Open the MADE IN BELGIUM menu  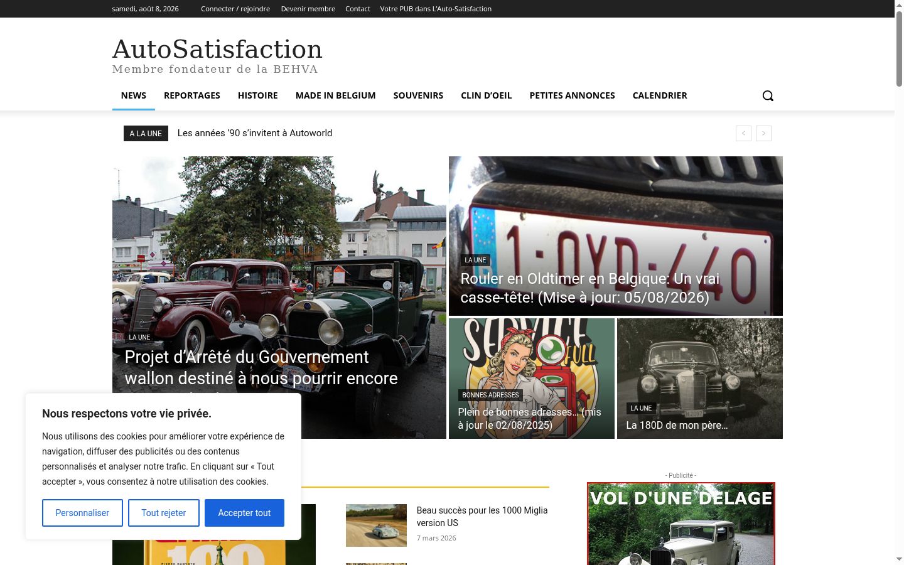[x=336, y=95]
